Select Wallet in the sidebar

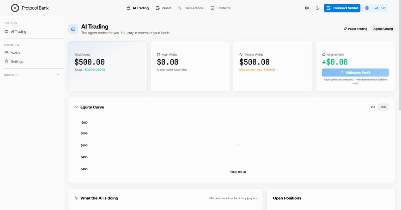click(32, 53)
